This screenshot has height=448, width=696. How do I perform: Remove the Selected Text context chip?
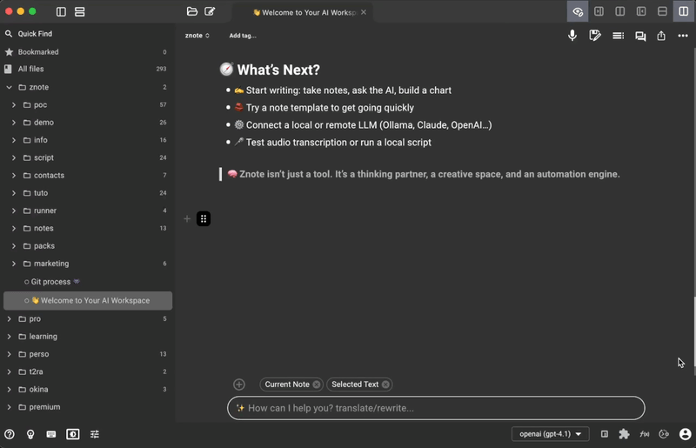pos(385,384)
